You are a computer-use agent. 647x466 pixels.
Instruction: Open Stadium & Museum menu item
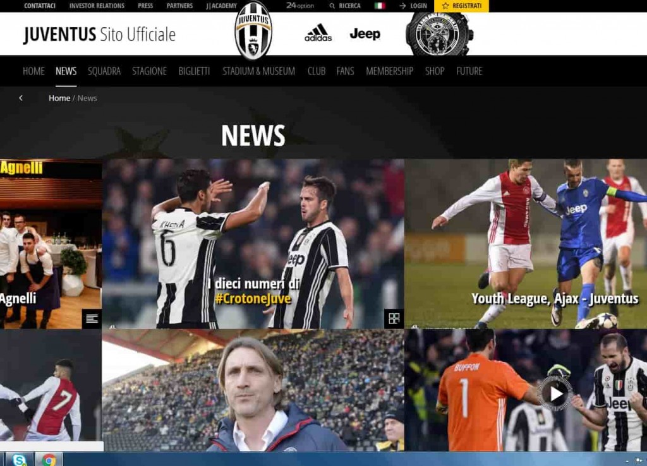(x=258, y=71)
